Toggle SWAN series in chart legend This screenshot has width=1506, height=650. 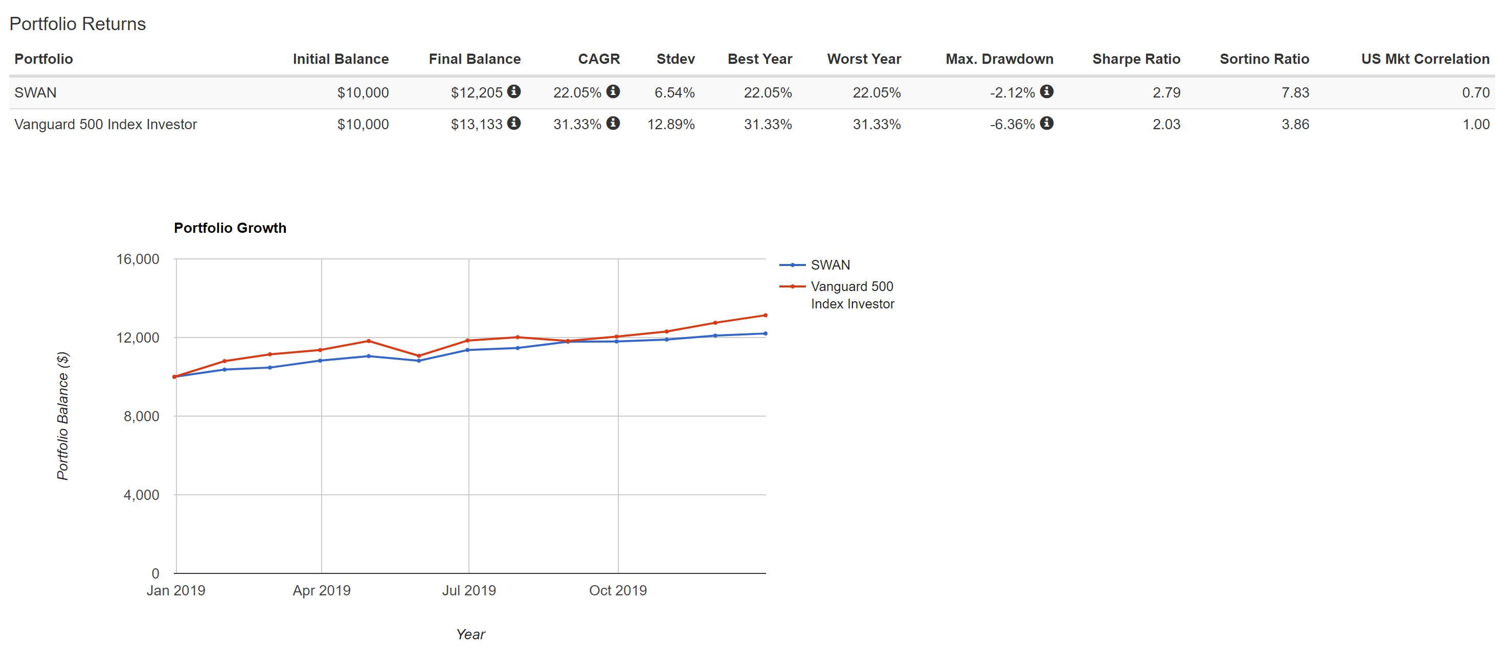tap(829, 265)
